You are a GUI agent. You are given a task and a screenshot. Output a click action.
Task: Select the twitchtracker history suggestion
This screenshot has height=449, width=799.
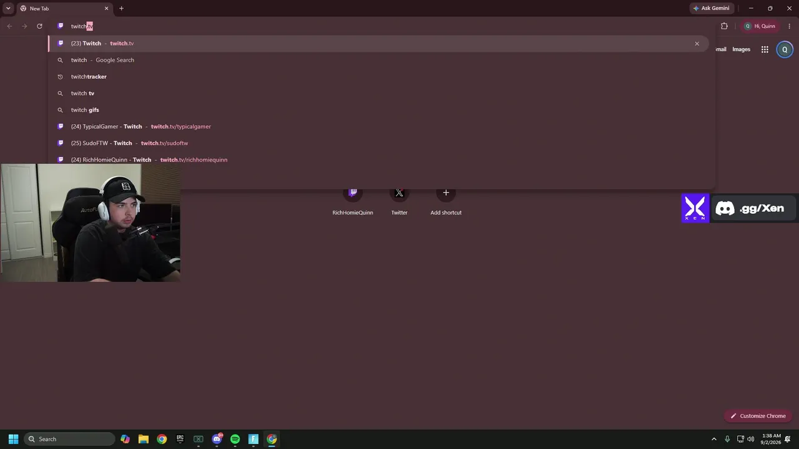378,77
